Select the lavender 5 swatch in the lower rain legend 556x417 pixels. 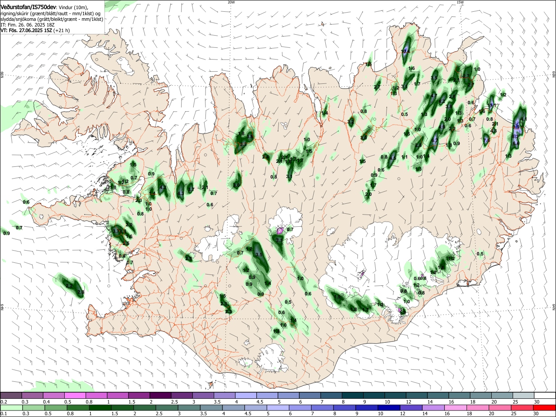click(x=277, y=407)
